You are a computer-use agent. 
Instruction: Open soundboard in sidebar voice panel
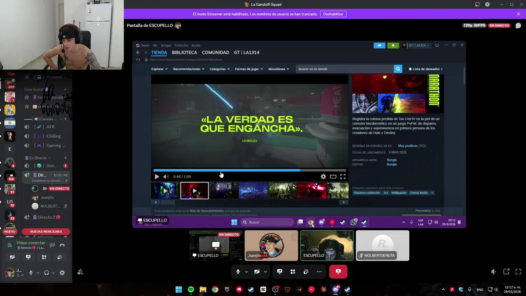click(x=60, y=257)
